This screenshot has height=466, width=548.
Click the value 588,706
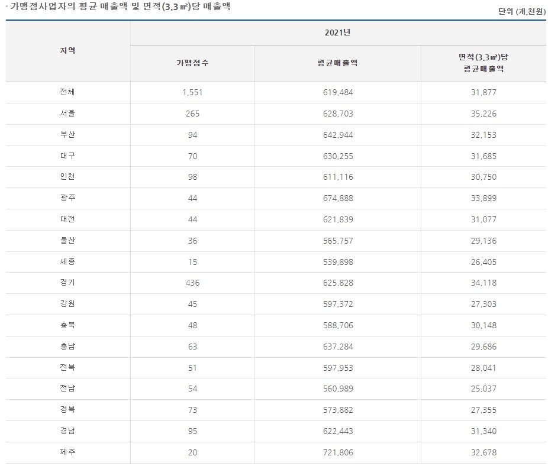click(x=338, y=326)
